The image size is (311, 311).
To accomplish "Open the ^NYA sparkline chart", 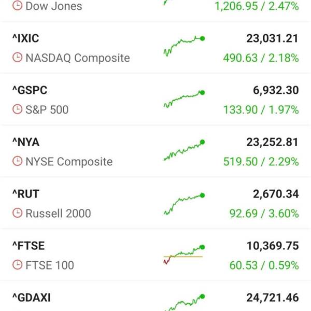I will click(x=184, y=151).
